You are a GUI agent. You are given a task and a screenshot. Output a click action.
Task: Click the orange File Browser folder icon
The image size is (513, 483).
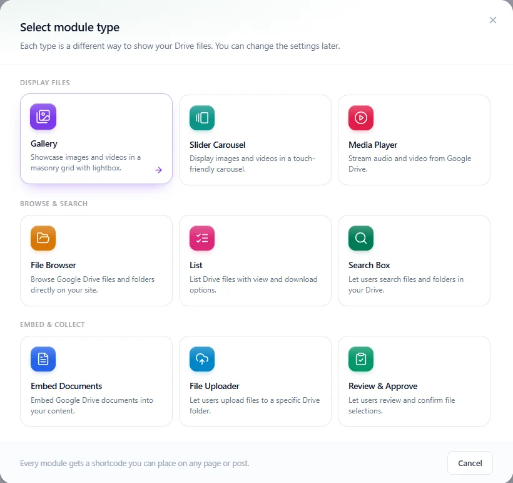click(43, 238)
